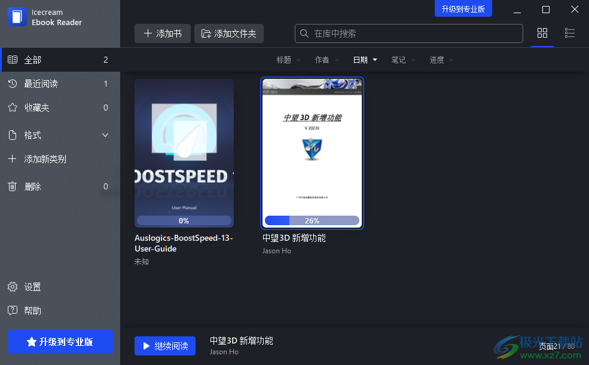Click the 添加文件夹 button
The width and height of the screenshot is (589, 365).
click(x=229, y=33)
